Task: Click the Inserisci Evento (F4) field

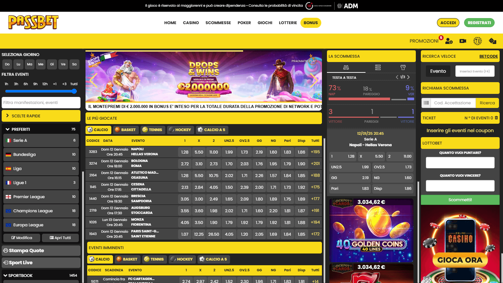Action: click(x=475, y=71)
